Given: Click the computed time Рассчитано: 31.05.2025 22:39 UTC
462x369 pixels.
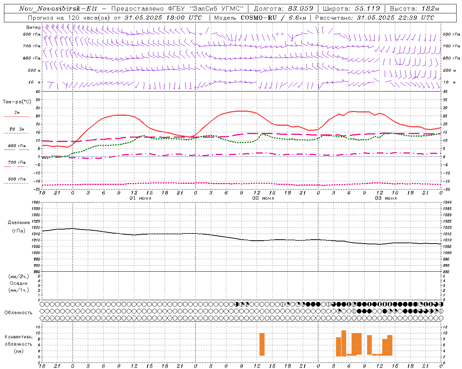Looking at the screenshot, I should tap(375, 18).
